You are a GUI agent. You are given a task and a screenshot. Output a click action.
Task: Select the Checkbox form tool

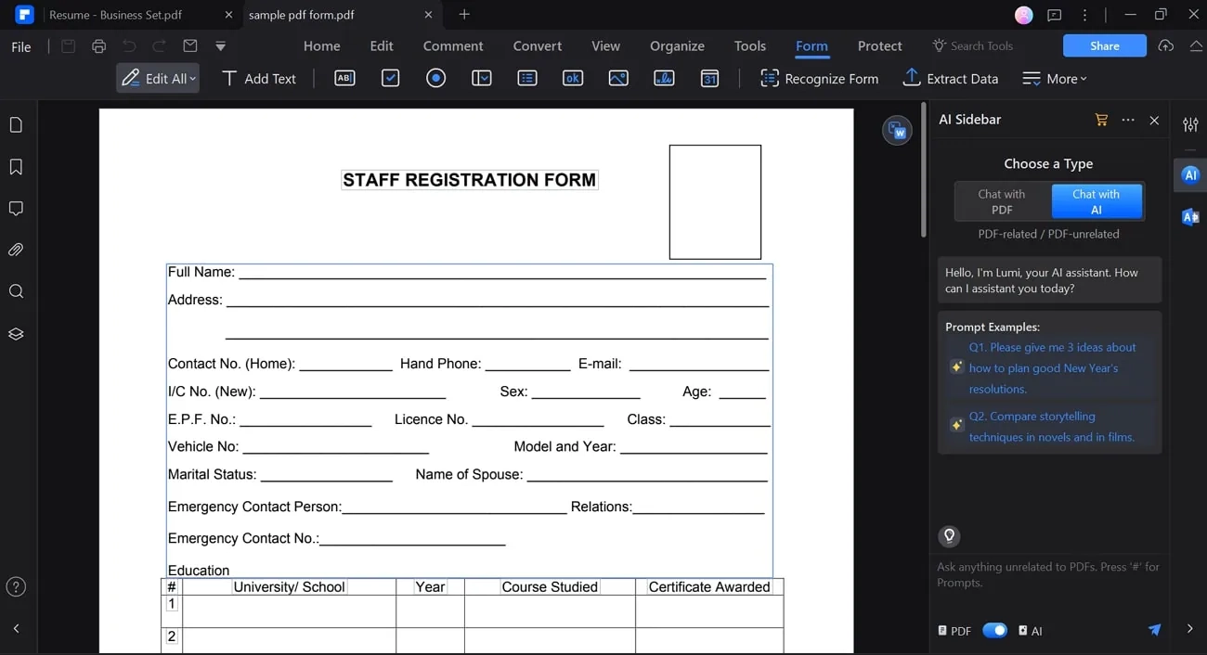tap(391, 79)
